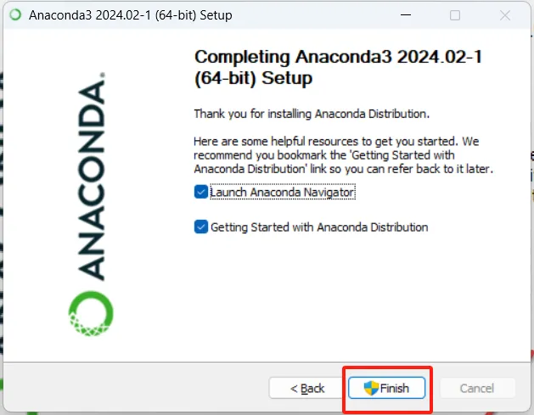Click Finish to complete the setup
Viewport: 534px width, 415px height.
(386, 388)
